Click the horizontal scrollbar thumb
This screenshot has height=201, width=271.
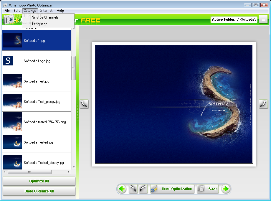pos(29,172)
